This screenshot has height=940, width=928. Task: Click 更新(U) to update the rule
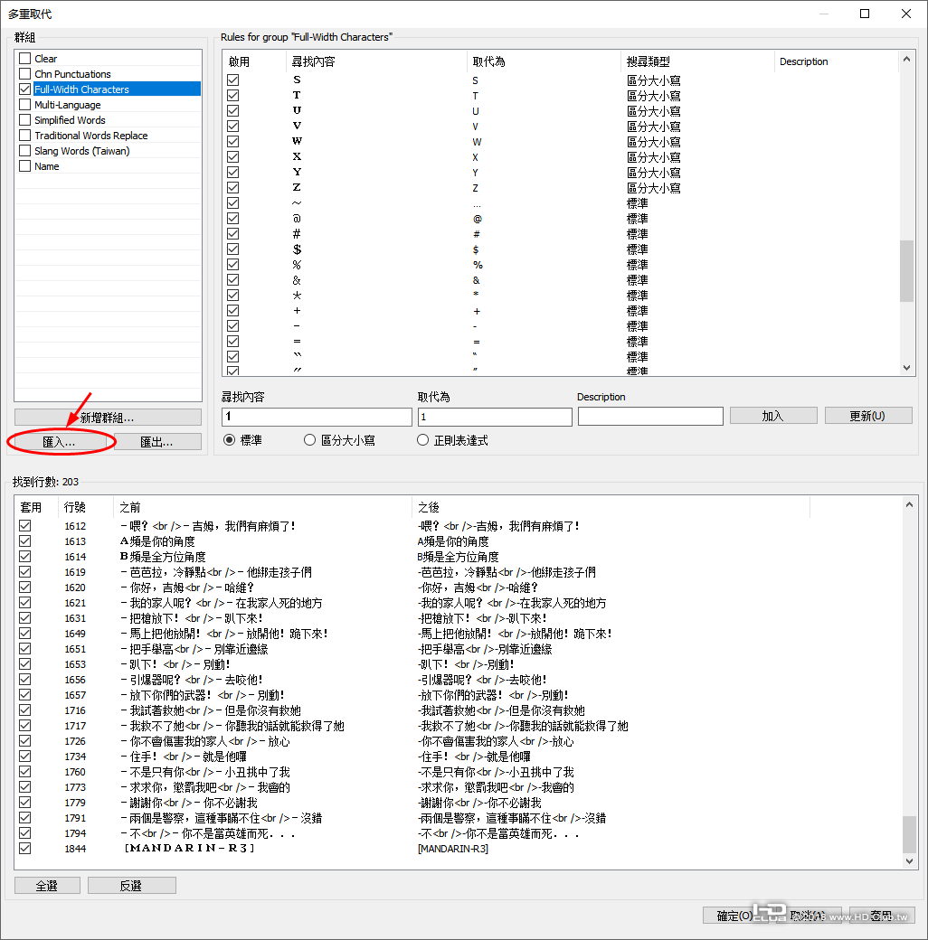pos(867,417)
